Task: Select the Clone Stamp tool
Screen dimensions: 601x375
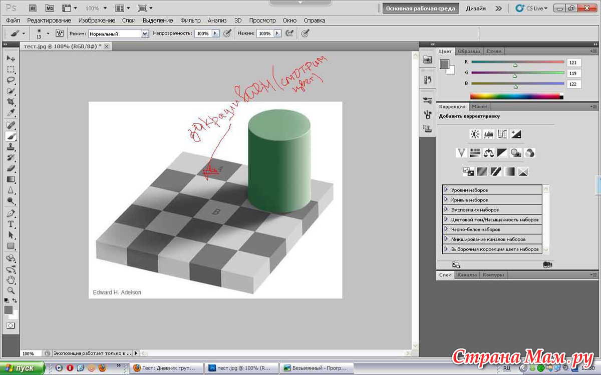Action: [x=11, y=147]
